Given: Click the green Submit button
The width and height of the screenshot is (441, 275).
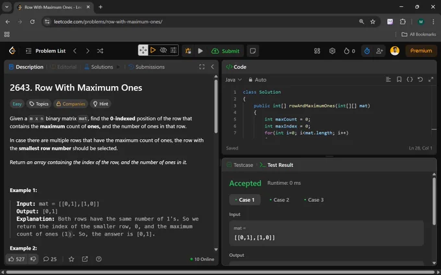Looking at the screenshot, I should coord(225,50).
